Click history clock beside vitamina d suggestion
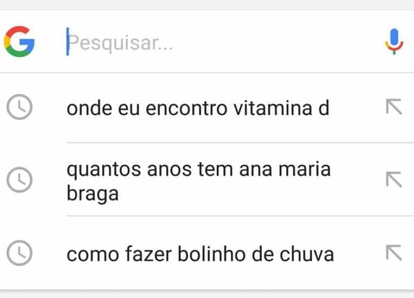This screenshot has width=414, height=298. tap(20, 107)
